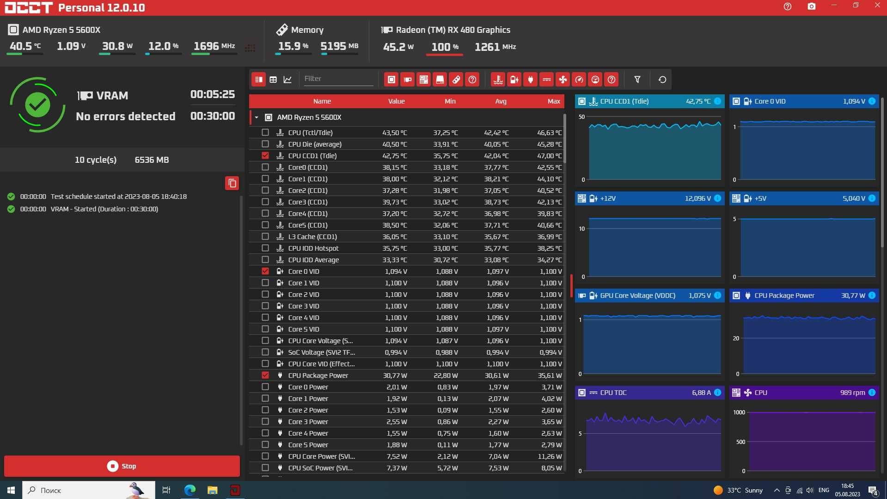Enable the Core0 (CCD1) temperature checkbox
Image resolution: width=887 pixels, height=499 pixels.
(265, 167)
